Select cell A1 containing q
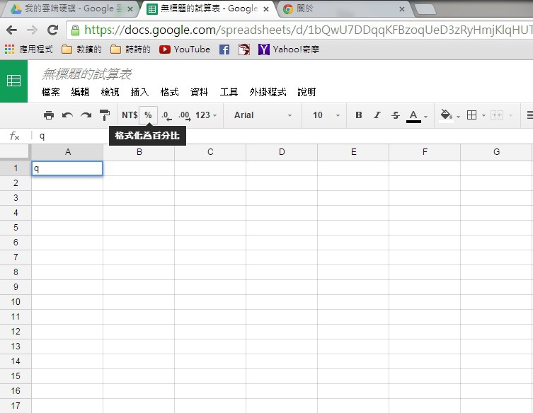The width and height of the screenshot is (533, 413). [67, 168]
